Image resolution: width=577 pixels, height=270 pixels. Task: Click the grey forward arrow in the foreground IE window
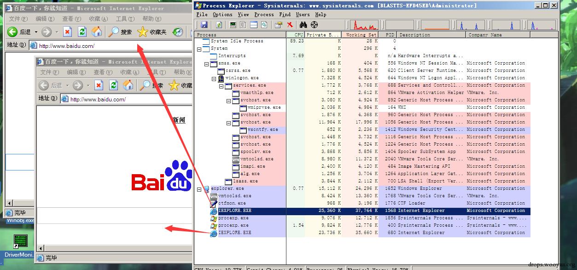77,85
